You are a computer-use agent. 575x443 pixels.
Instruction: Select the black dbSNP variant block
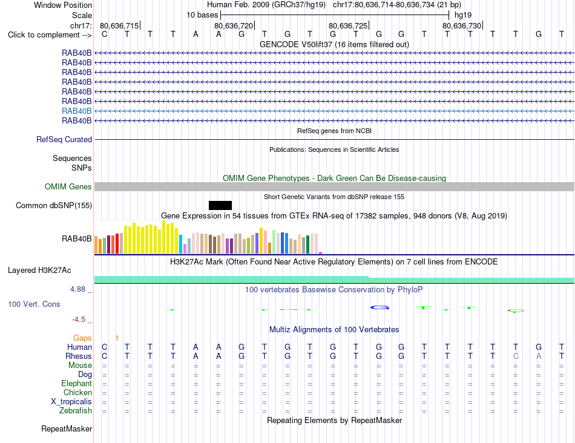point(220,205)
